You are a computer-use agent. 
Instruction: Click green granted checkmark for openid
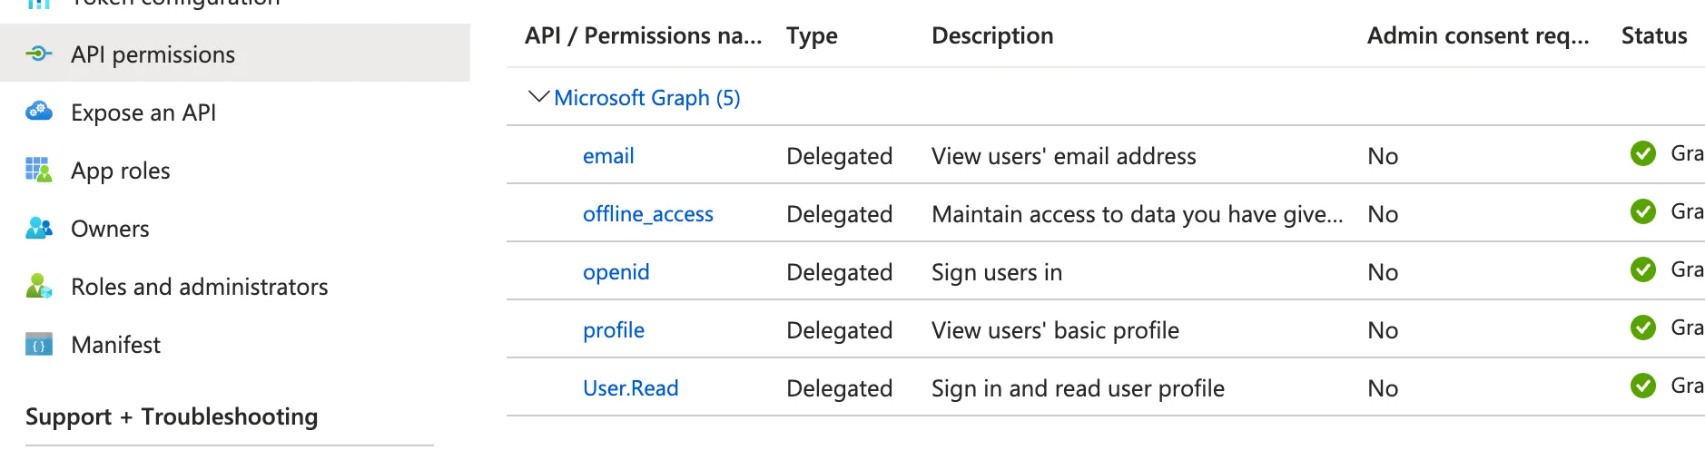(1643, 269)
